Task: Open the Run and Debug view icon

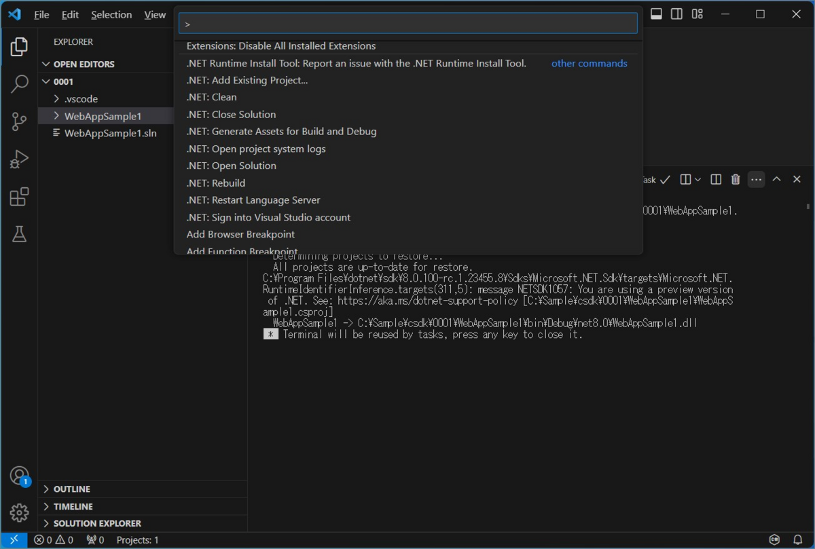Action: pos(19,159)
